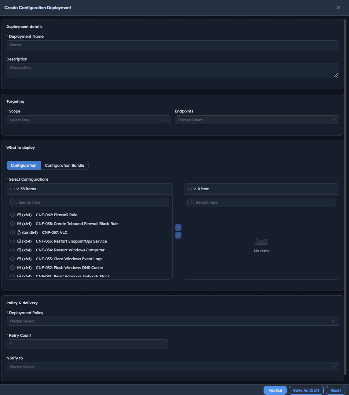Click the search field in available configurations list
349x395 pixels.
coord(89,203)
